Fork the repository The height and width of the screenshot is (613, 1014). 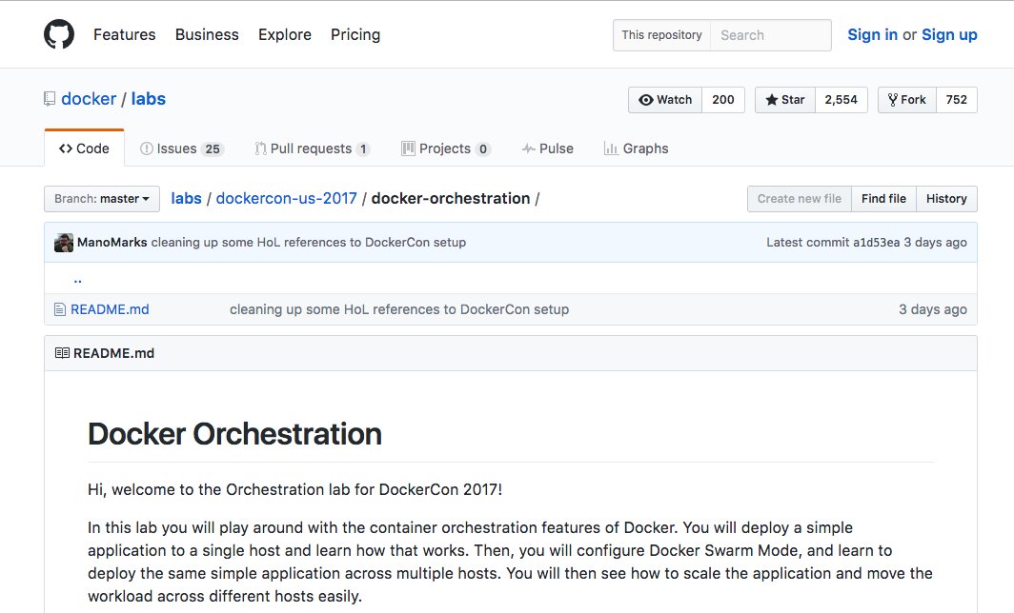pos(907,100)
